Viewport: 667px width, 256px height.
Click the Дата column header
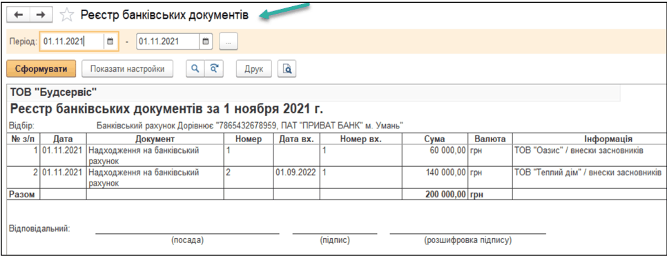[63, 139]
